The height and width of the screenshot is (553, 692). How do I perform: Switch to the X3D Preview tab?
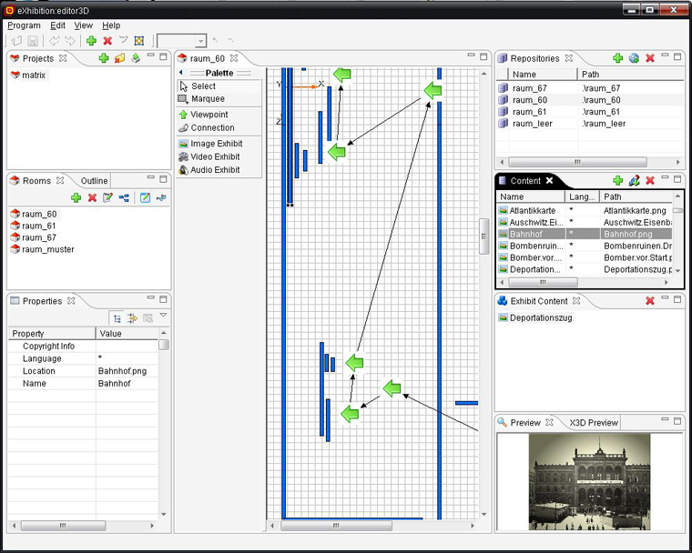point(593,423)
